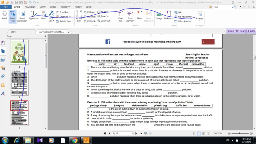Zoom In on the document

coord(103,16)
